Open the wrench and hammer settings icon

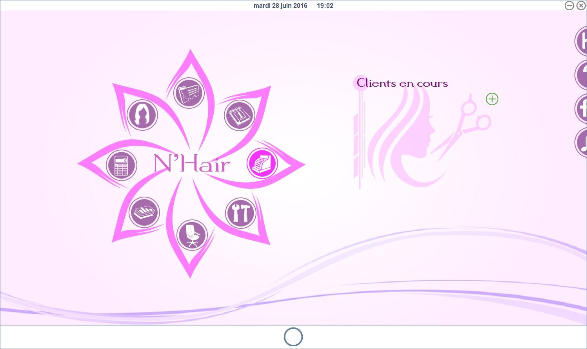[x=241, y=213]
